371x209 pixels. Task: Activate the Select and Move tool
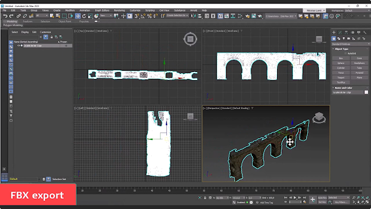[78, 16]
